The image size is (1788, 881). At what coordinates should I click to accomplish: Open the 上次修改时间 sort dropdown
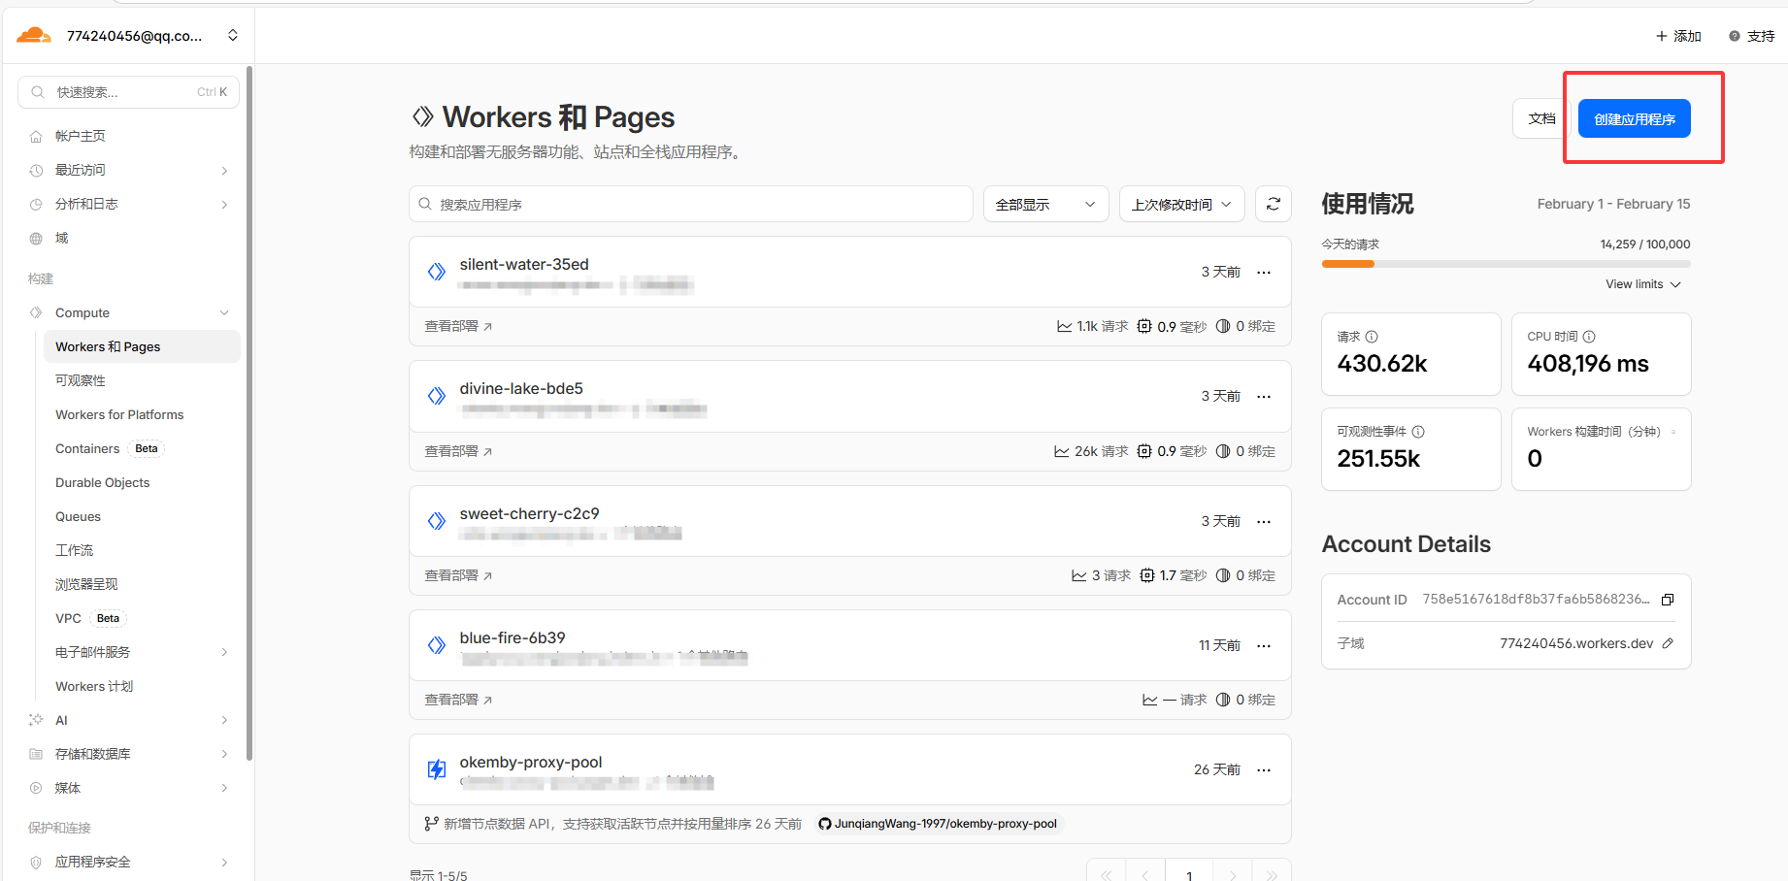pyautogui.click(x=1180, y=205)
